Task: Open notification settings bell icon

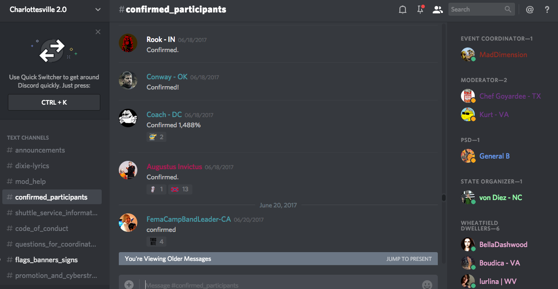Action: point(403,9)
